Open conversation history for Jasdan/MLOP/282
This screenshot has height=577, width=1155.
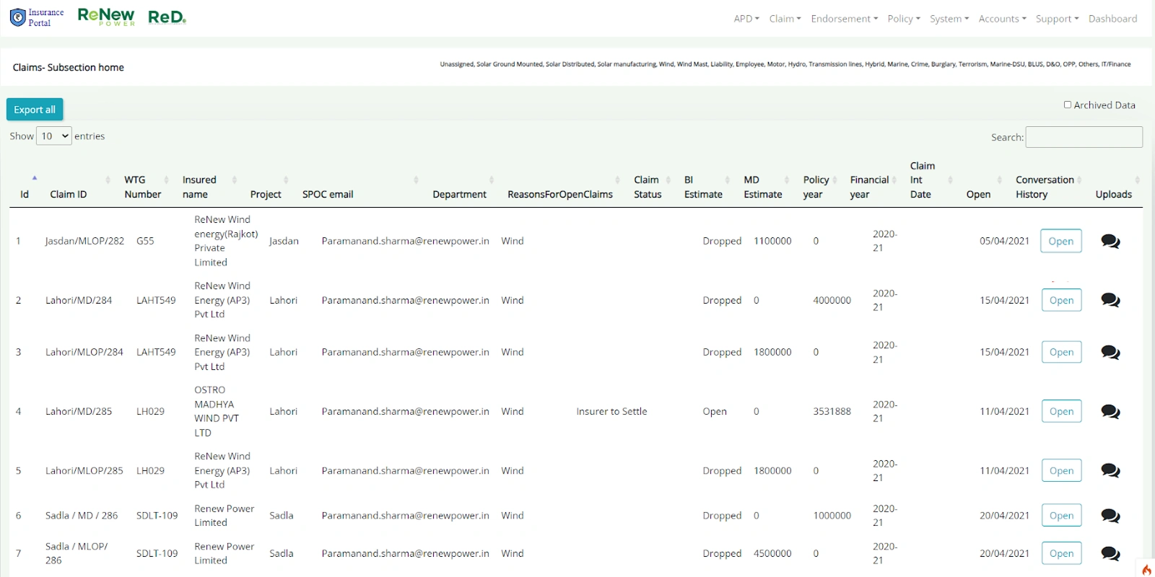click(x=1110, y=241)
